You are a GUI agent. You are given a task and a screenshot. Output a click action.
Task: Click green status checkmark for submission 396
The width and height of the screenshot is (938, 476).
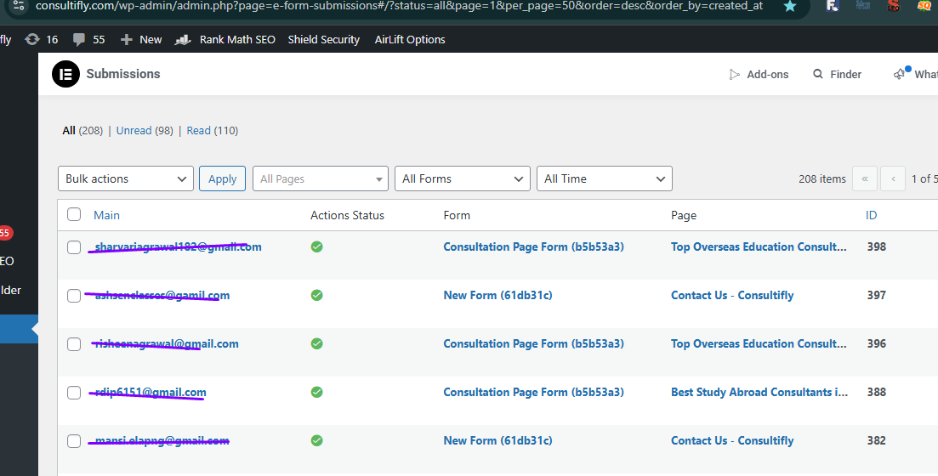click(x=317, y=344)
